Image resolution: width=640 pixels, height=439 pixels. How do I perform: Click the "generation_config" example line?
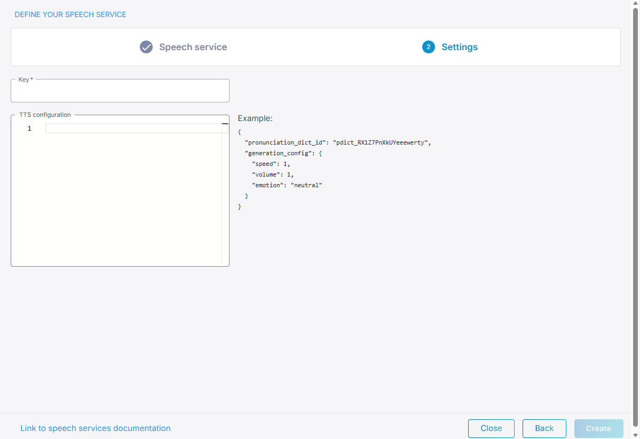point(283,153)
